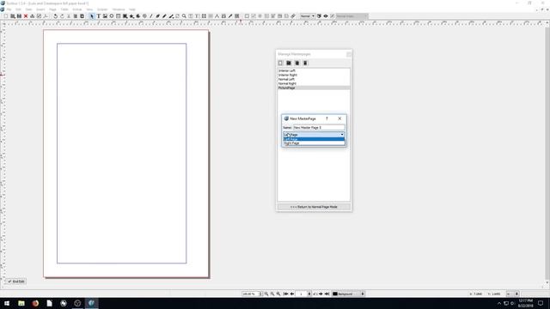Toggle the Edit in Preview Mode icon
This screenshot has height=309, width=550.
tap(333, 16)
